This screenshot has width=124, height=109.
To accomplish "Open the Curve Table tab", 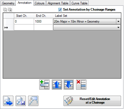I will tap(79, 3).
